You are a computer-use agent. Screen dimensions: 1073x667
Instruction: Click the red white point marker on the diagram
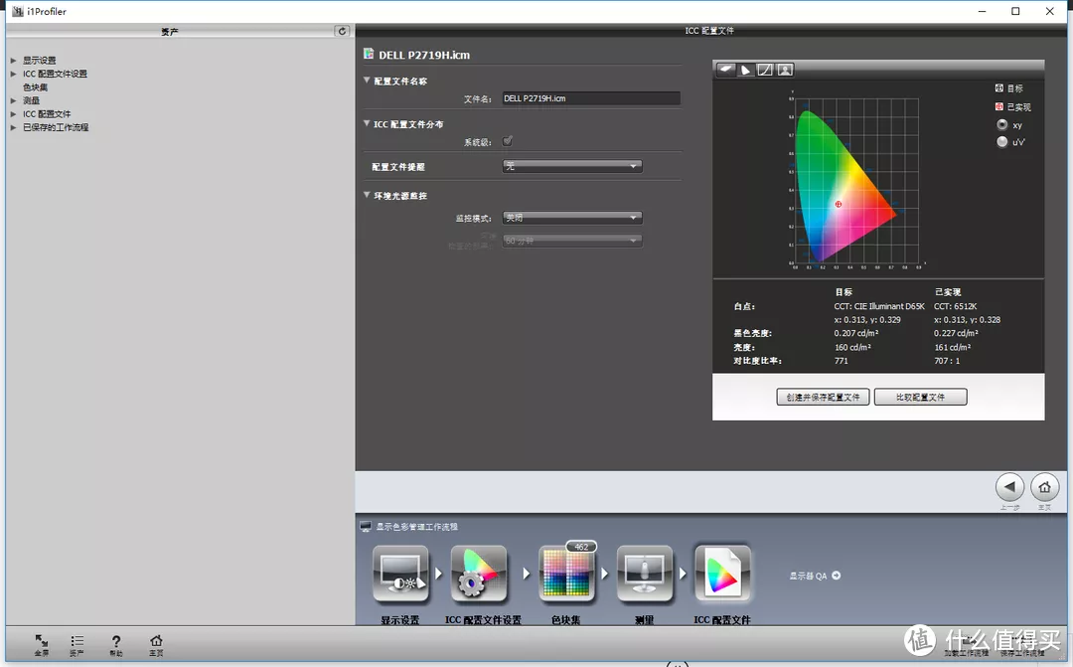[x=839, y=204]
